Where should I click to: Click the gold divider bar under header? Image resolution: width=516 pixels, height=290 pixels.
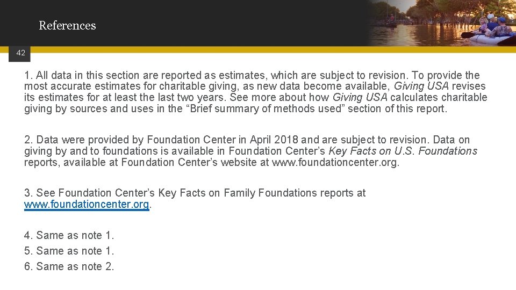269,49
